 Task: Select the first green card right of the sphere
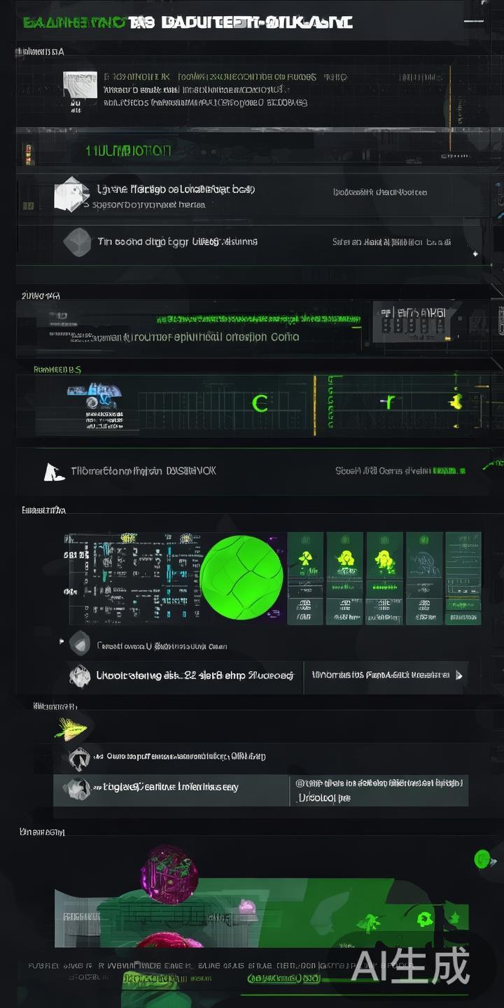tap(305, 577)
